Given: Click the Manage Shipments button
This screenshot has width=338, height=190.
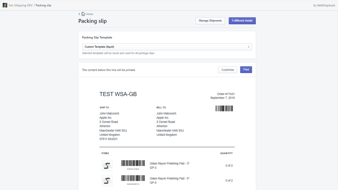Looking at the screenshot, I should [x=210, y=21].
